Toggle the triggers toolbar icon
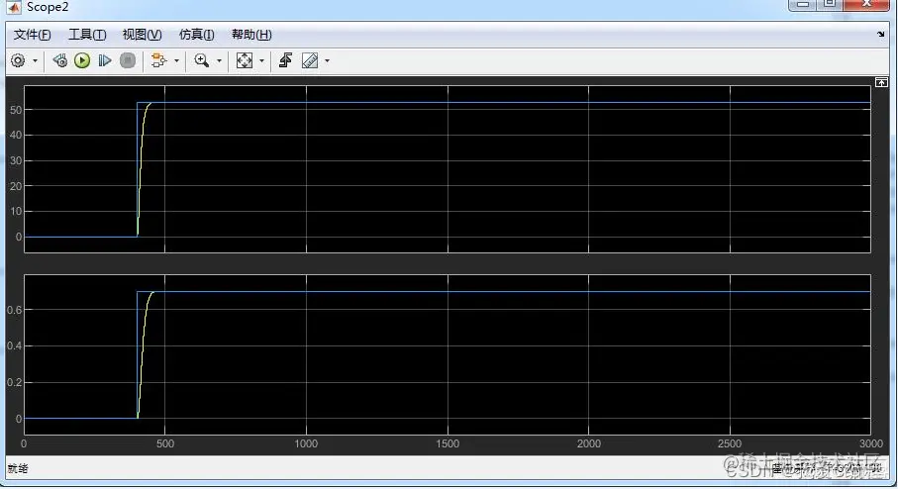This screenshot has height=489, width=898. coord(285,60)
